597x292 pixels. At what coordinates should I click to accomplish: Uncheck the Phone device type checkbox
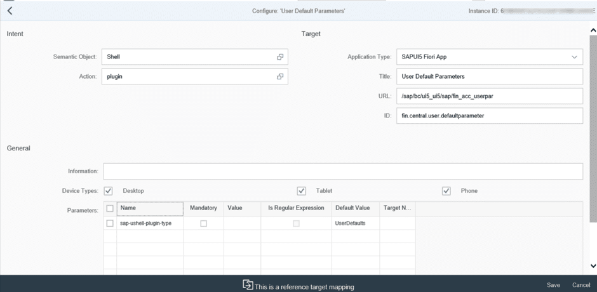446,191
